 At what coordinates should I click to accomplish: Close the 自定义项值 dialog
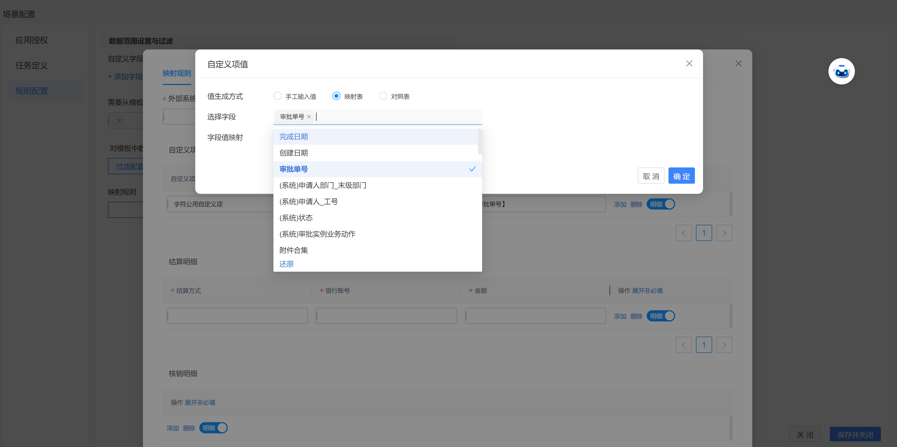(689, 64)
